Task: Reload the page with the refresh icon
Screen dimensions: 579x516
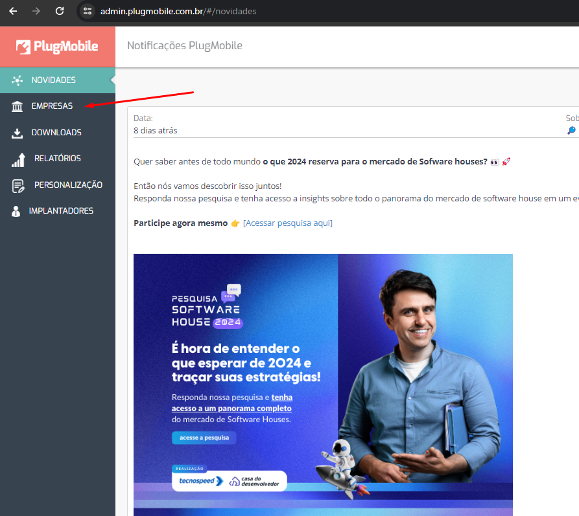Action: pos(60,11)
